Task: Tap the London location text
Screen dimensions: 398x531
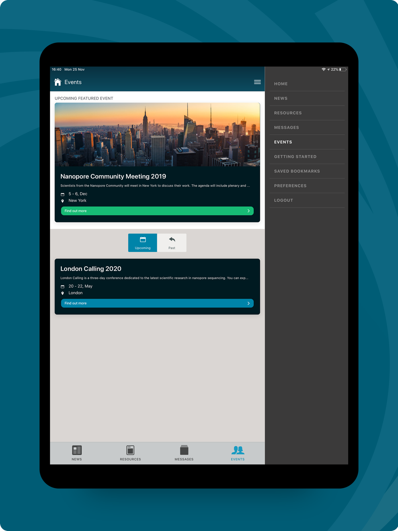Action: point(76,293)
